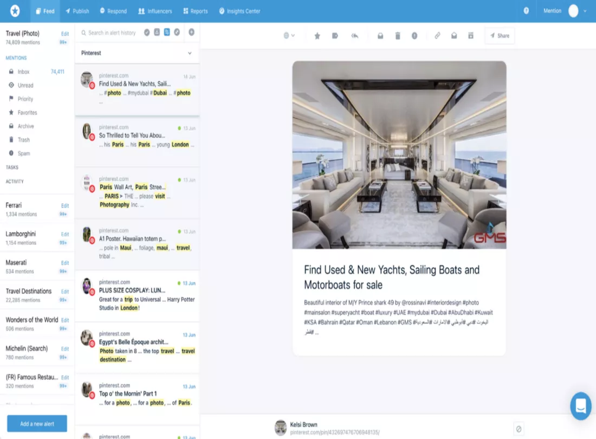Screen dimensions: 596x439
Task: Toggle the blue highlighted filter icon
Action: tap(167, 33)
